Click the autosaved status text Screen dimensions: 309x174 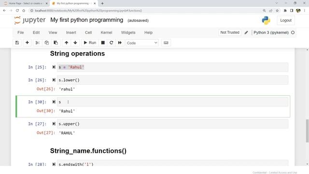pos(138,20)
